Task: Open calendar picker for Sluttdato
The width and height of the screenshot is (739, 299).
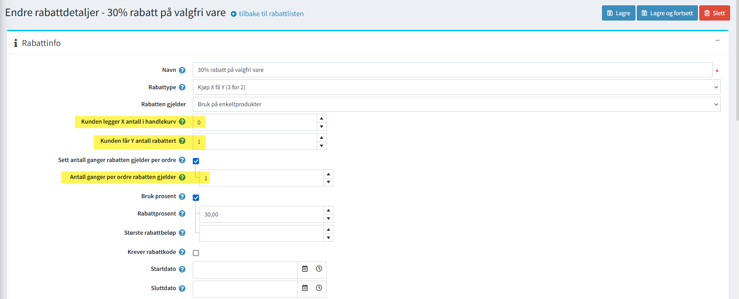Action: click(305, 288)
